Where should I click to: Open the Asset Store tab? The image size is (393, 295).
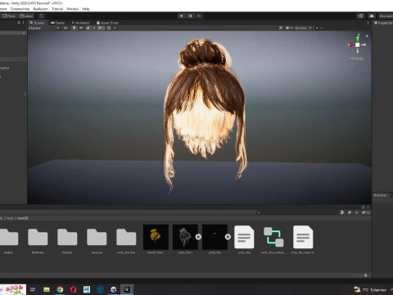(107, 23)
